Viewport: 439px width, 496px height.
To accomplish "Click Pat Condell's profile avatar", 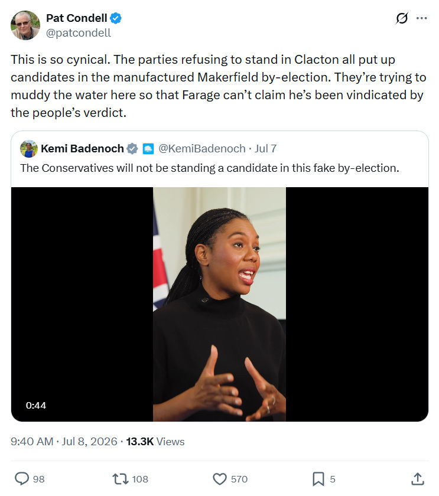I will (x=25, y=25).
